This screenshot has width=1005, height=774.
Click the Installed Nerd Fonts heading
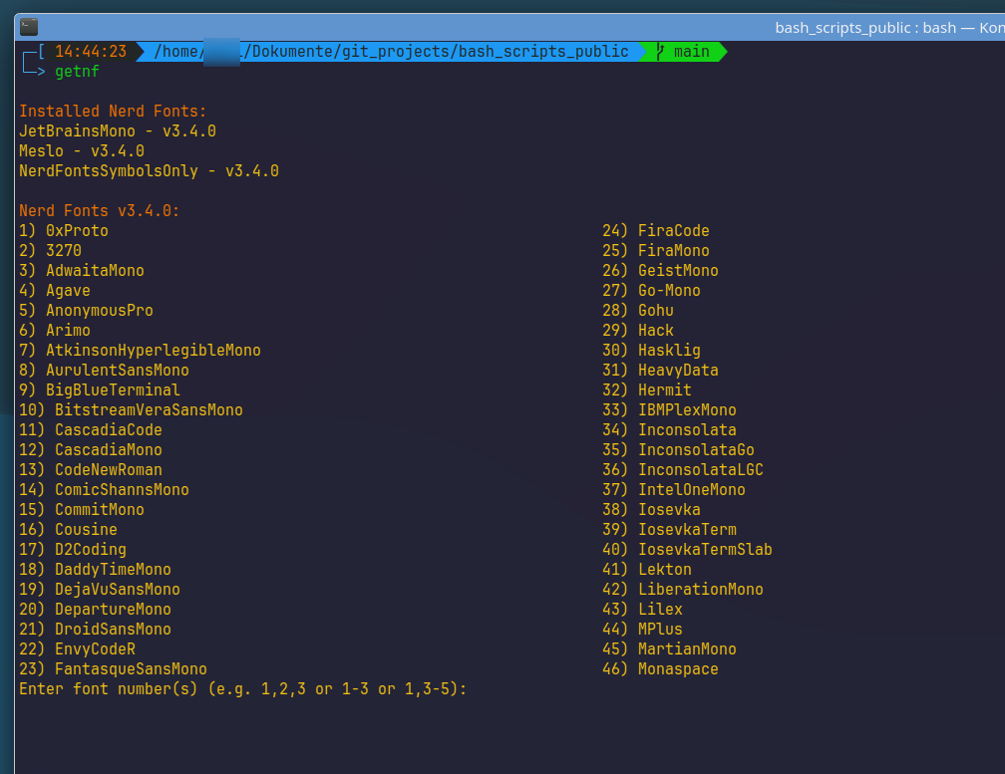113,112
